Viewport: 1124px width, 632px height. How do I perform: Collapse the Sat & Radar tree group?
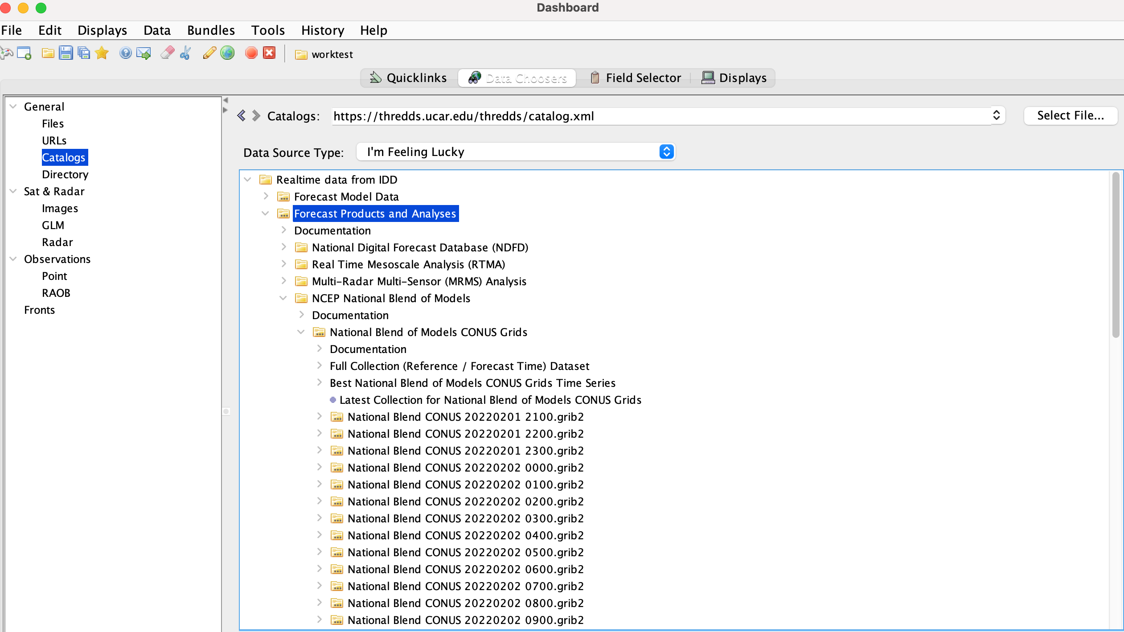coord(13,191)
